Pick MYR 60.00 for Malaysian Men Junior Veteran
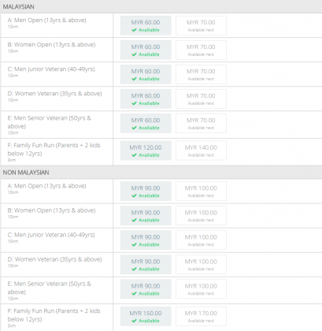The width and height of the screenshot is (322, 331). pos(146,74)
